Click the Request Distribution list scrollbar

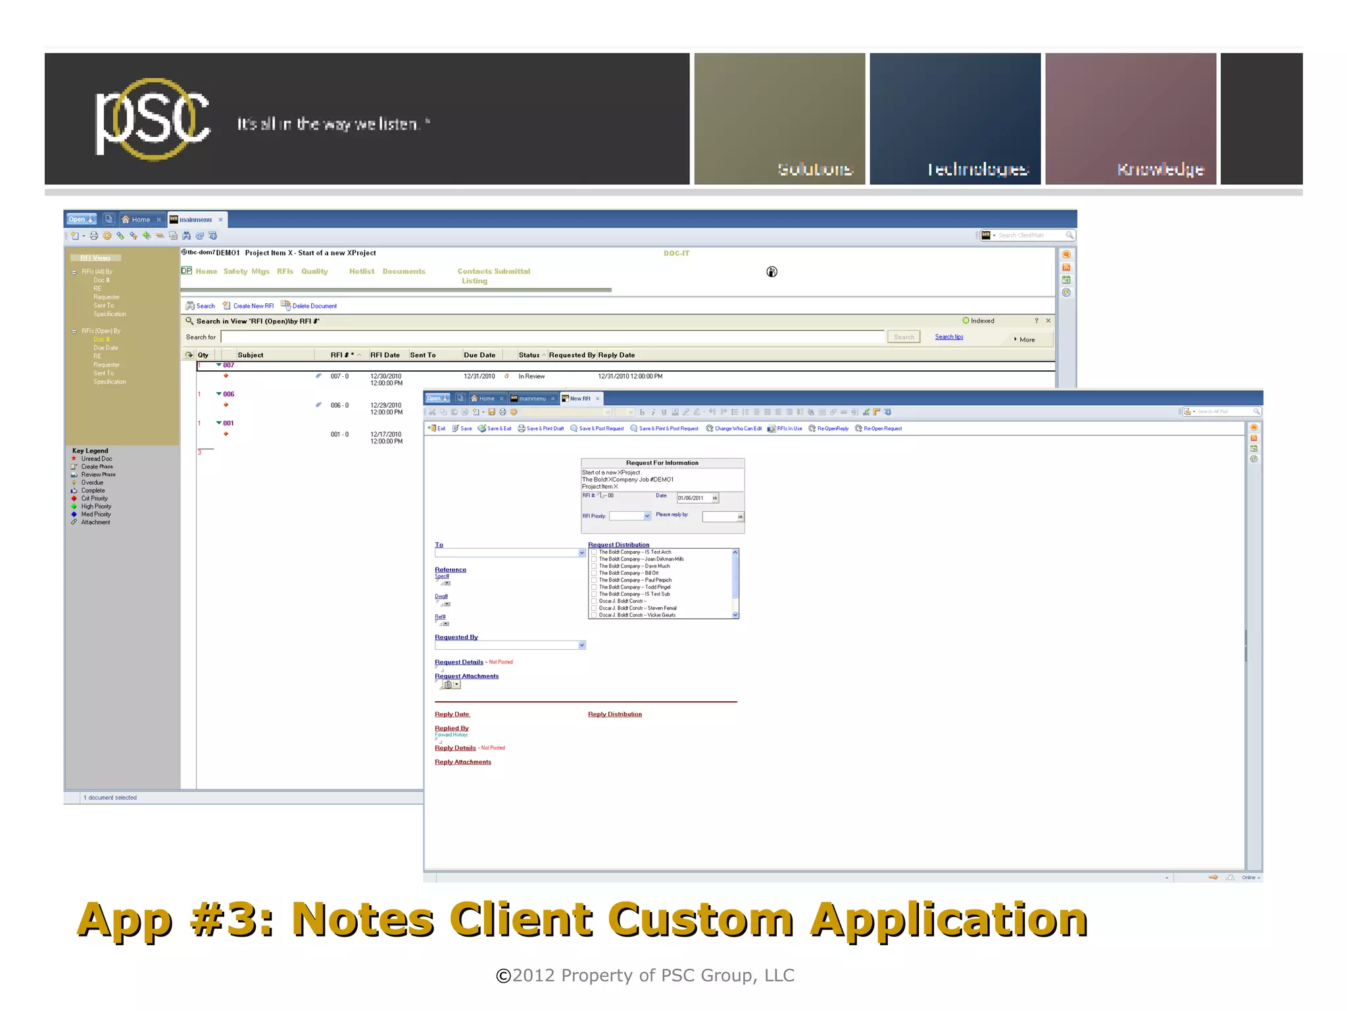click(735, 583)
